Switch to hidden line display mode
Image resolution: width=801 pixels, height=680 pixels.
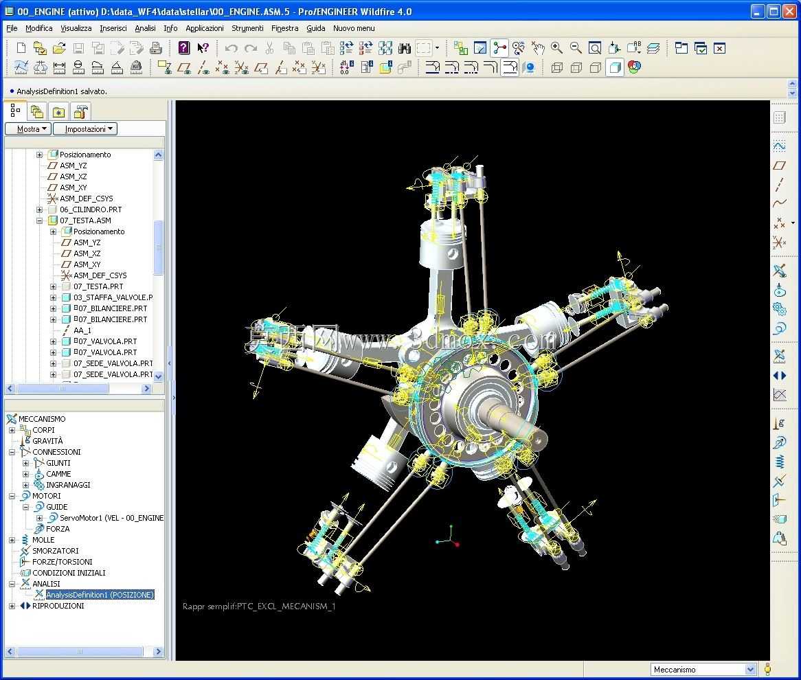[576, 67]
